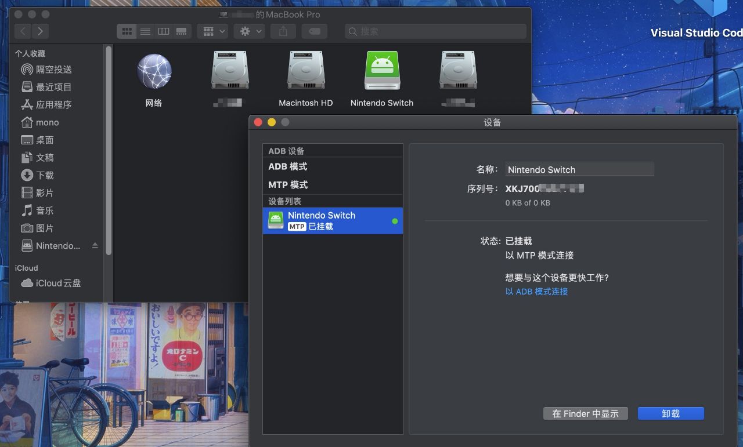Select the Macintosh HD drive

point(306,71)
